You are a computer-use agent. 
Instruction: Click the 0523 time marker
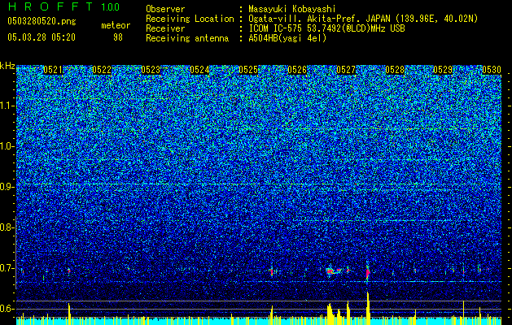[x=151, y=70]
